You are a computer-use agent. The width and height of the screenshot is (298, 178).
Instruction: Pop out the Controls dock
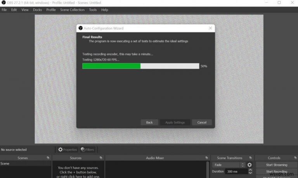click(295, 158)
